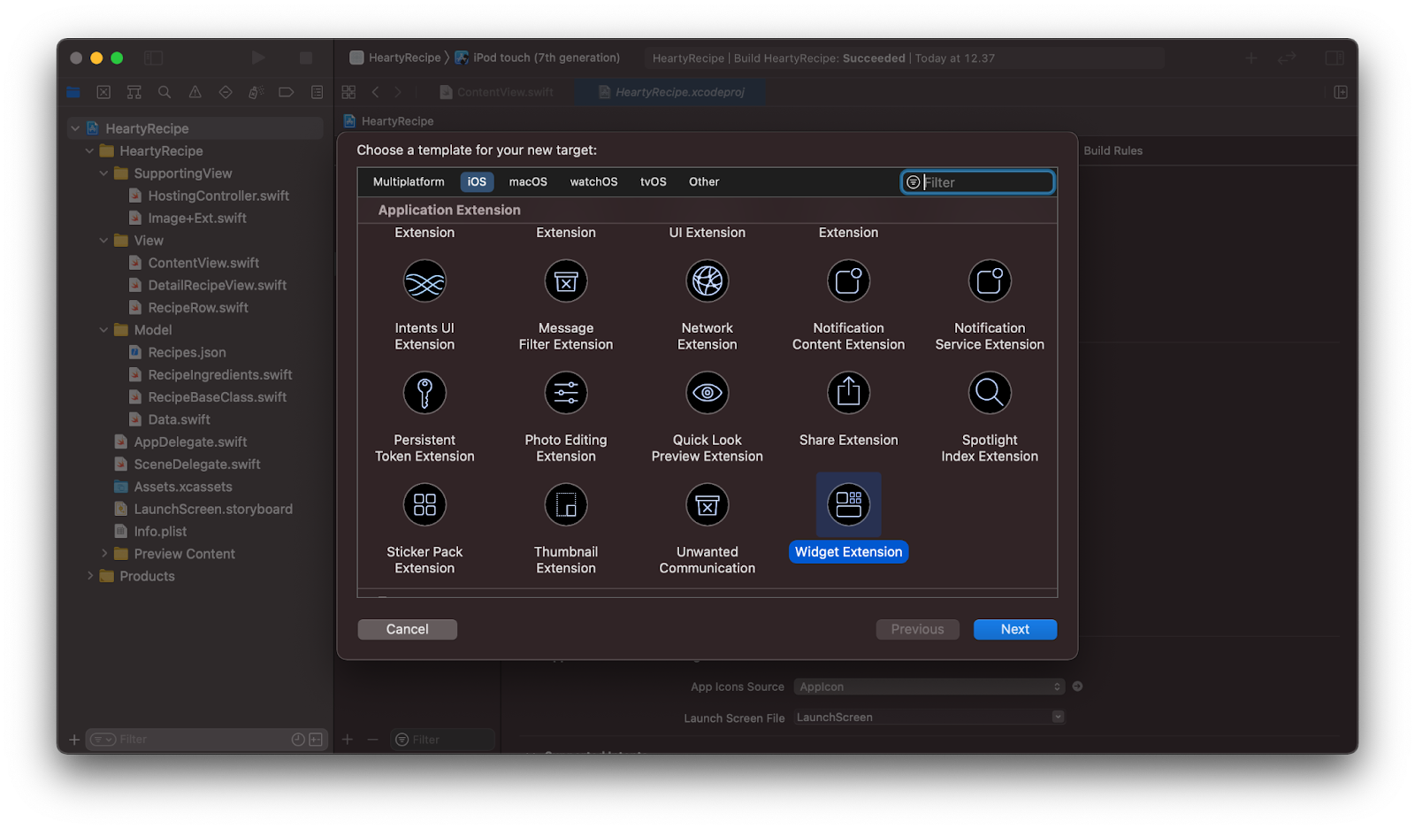Click the Build Rules tab
Viewport: 1415px width, 829px height.
1113,151
